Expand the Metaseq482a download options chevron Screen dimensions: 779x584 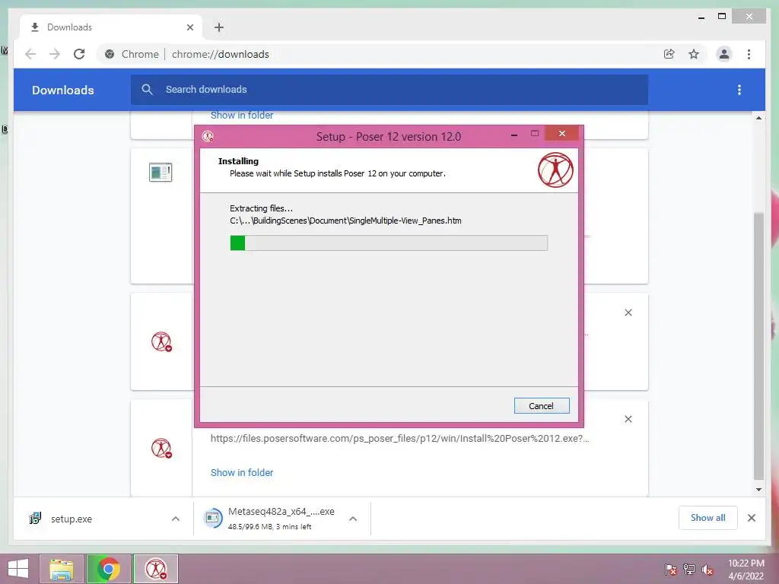(x=353, y=519)
